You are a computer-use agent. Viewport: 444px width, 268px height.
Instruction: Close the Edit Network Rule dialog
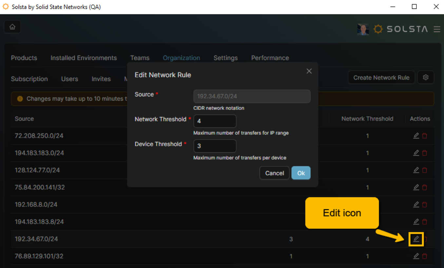(x=309, y=71)
